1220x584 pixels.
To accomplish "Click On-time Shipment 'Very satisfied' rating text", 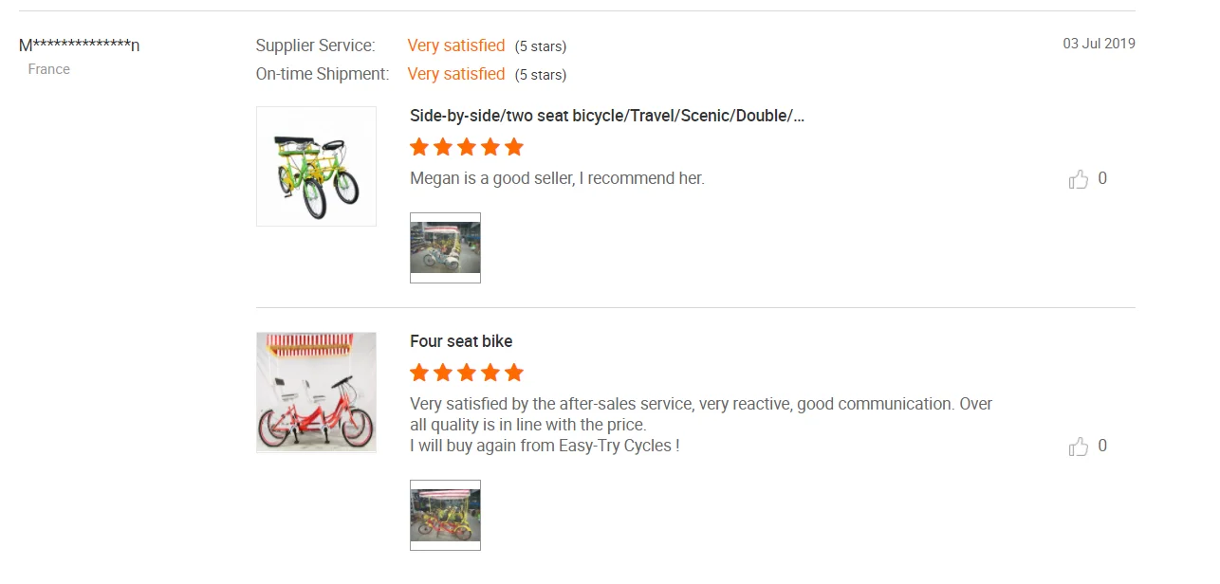I will pos(456,74).
